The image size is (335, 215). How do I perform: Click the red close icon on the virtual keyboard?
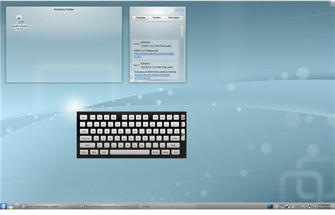[183, 117]
